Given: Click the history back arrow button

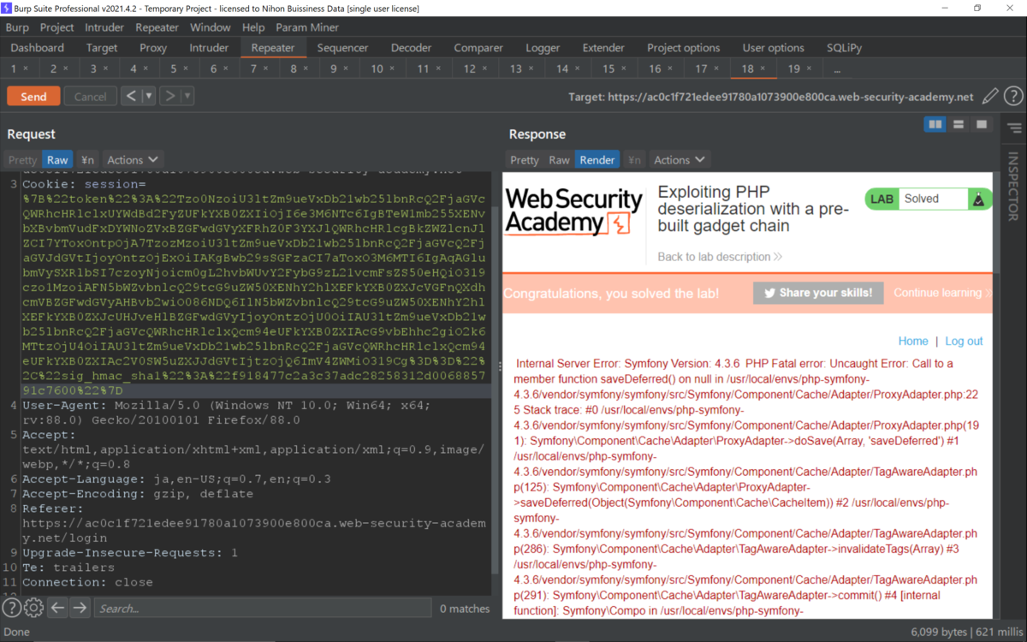Looking at the screenshot, I should (x=131, y=96).
